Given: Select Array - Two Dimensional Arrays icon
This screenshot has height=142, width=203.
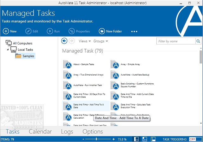Looking at the screenshot, I should tap(67, 74).
